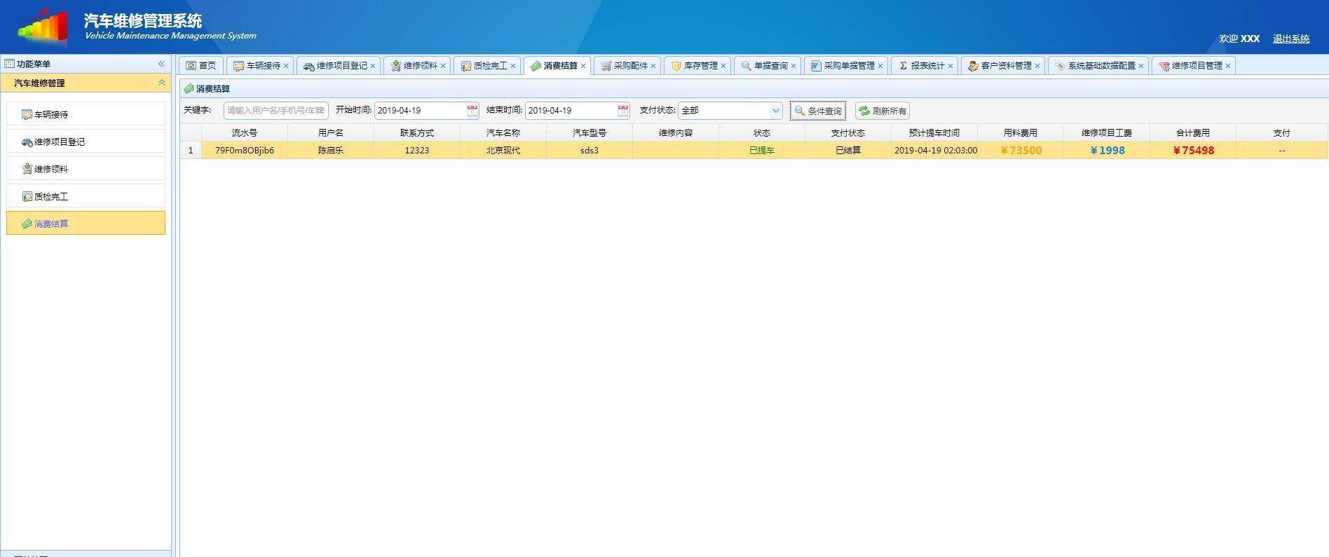
Task: Close the 采购单据管理 tab
Action: pyautogui.click(x=880, y=66)
